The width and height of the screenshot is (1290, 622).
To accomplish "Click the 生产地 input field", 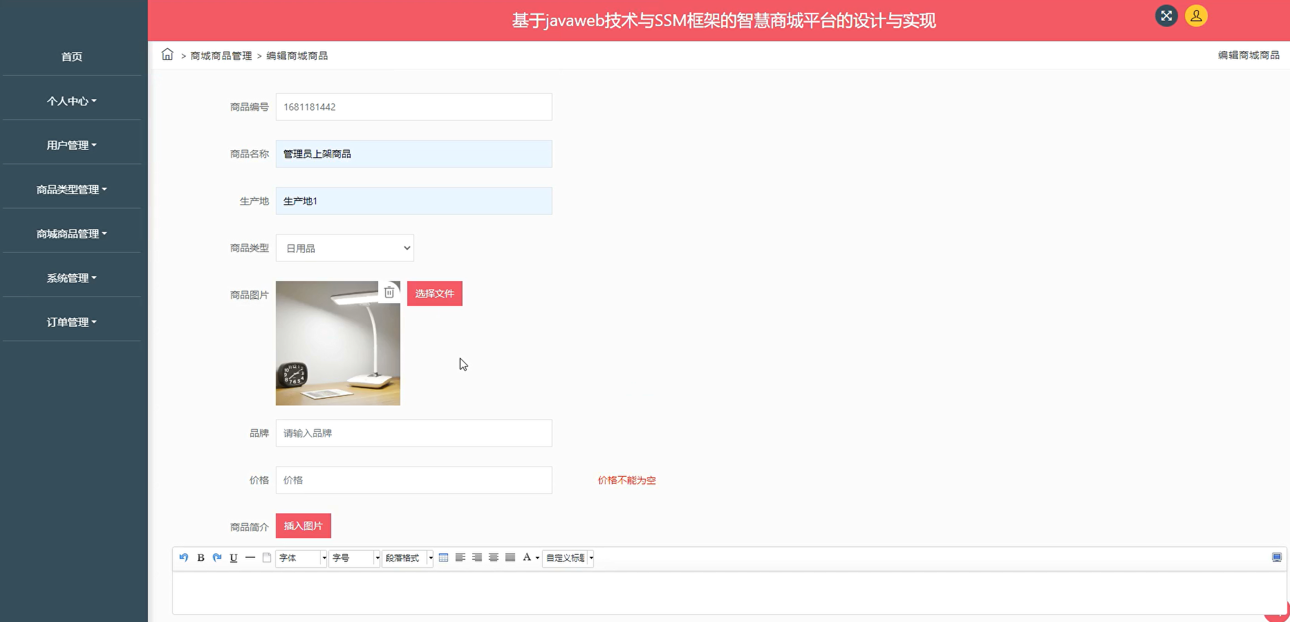I will point(414,201).
